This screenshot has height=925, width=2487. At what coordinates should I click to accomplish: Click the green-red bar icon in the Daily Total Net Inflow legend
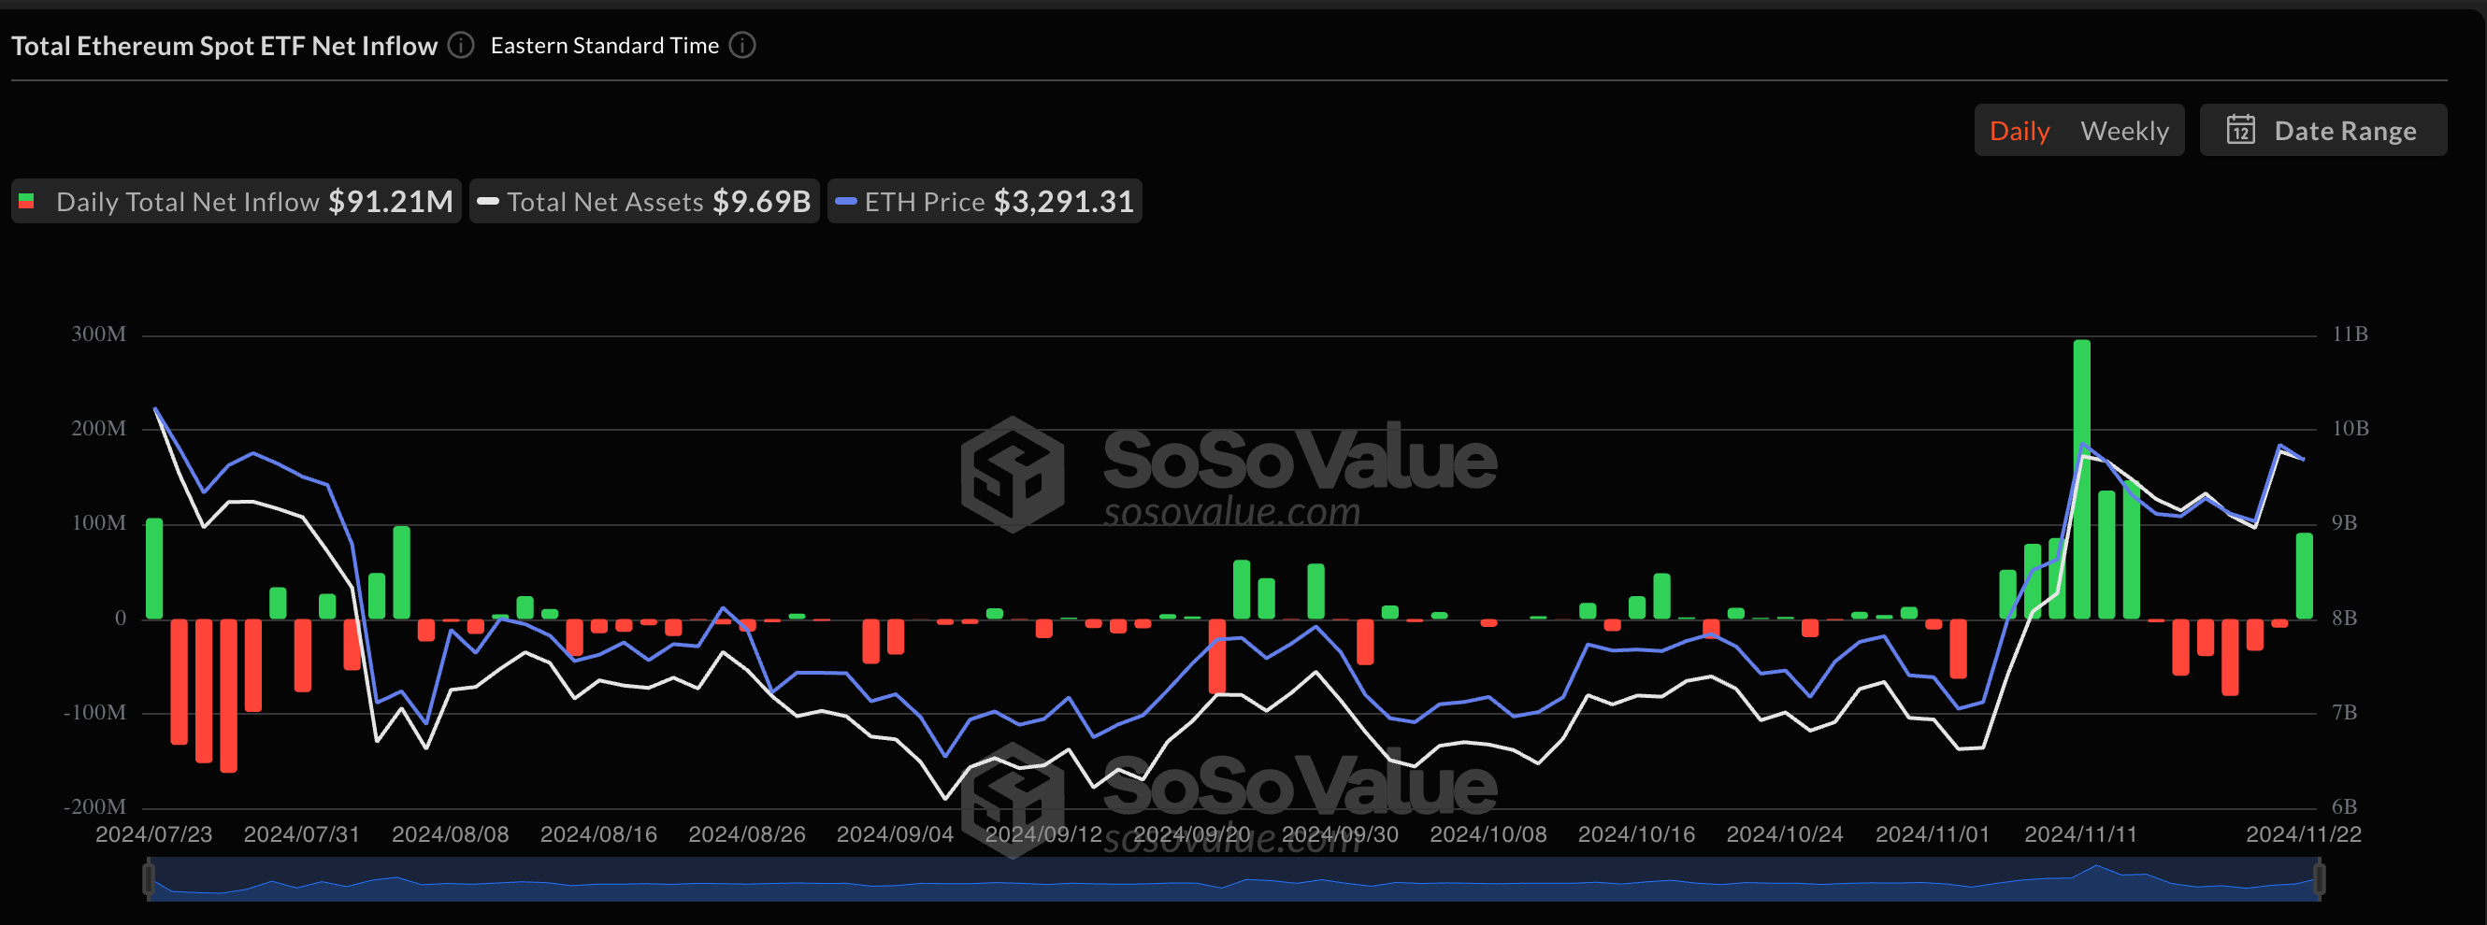(29, 201)
